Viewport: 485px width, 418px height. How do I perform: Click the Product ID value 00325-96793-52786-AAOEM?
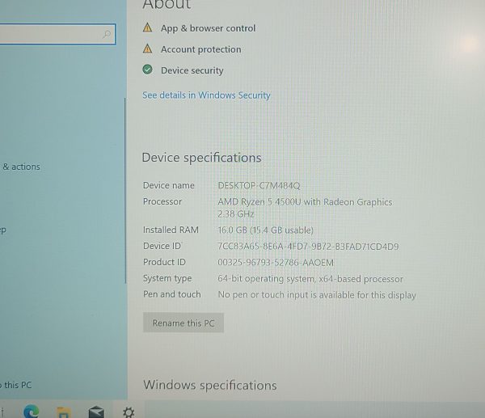(276, 263)
